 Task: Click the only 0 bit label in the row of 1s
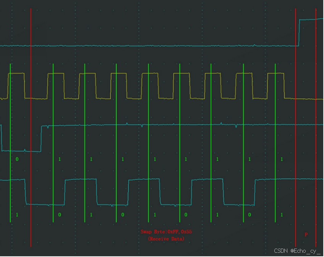coord(17,159)
